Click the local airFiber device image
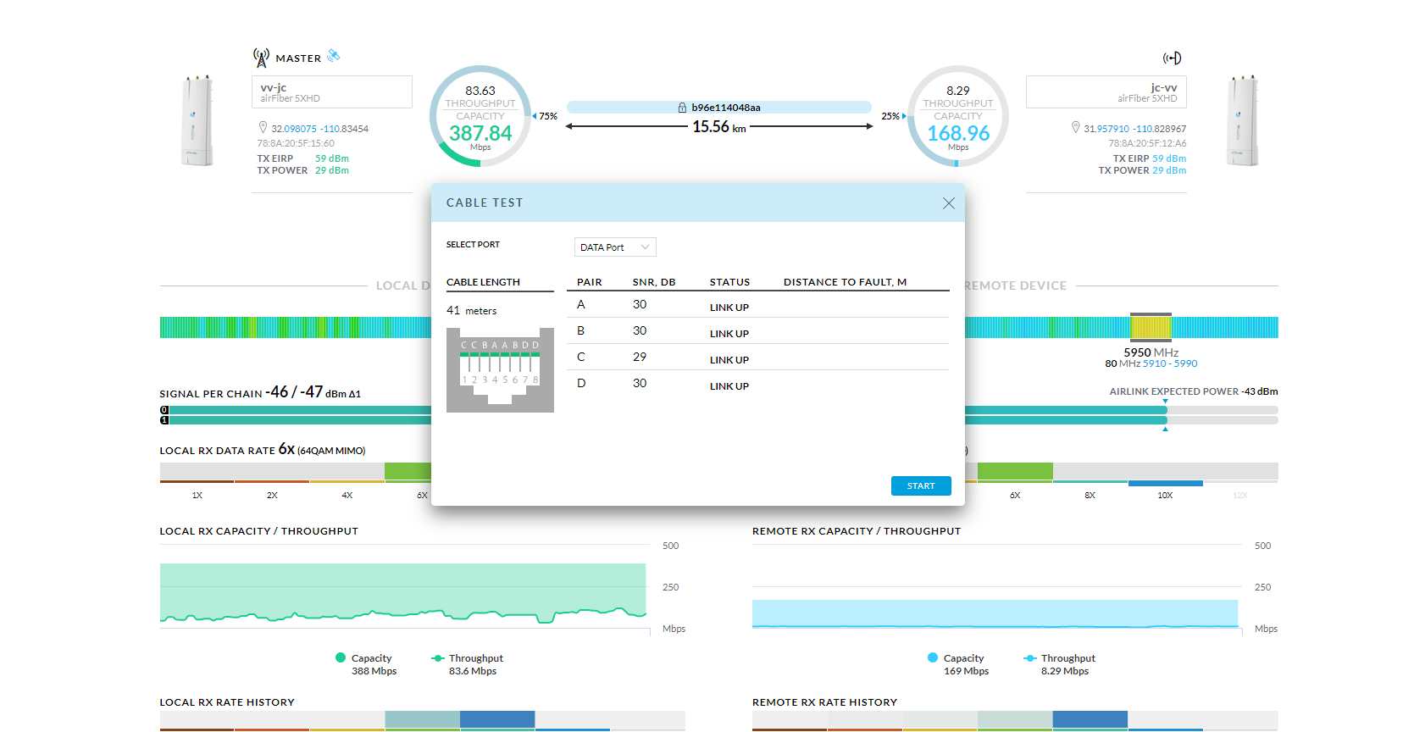The height and width of the screenshot is (732, 1403). (197, 120)
